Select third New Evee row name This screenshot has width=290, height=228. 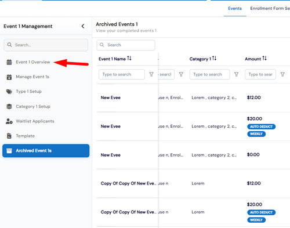tap(111, 155)
